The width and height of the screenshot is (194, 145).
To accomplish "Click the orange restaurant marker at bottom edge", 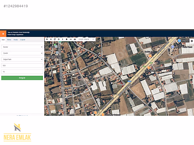I will pos(103,114).
